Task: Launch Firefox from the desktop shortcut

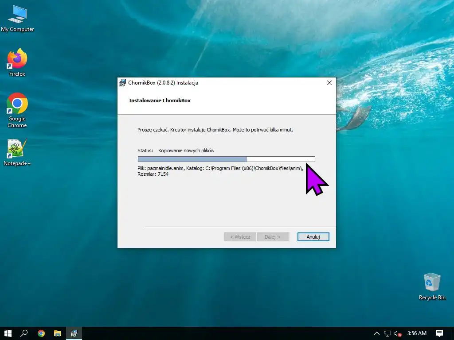Action: pyautogui.click(x=17, y=62)
